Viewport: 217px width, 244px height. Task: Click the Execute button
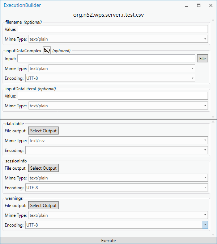point(109,241)
